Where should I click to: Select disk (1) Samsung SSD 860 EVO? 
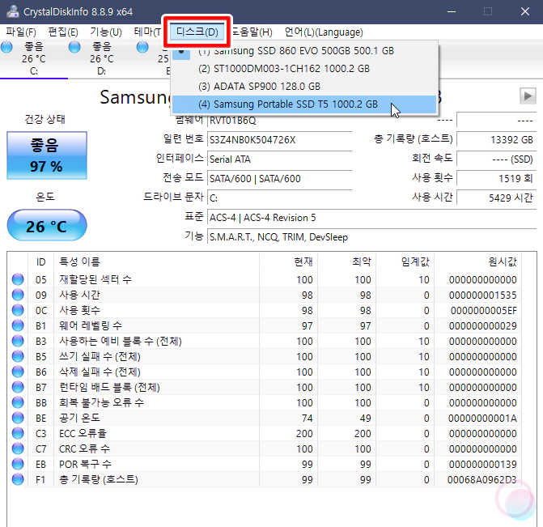(x=304, y=51)
